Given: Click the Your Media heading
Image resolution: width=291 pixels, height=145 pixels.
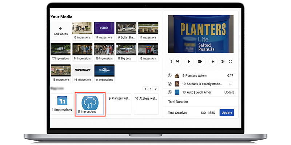Looking at the screenshot, I should pos(61,17).
